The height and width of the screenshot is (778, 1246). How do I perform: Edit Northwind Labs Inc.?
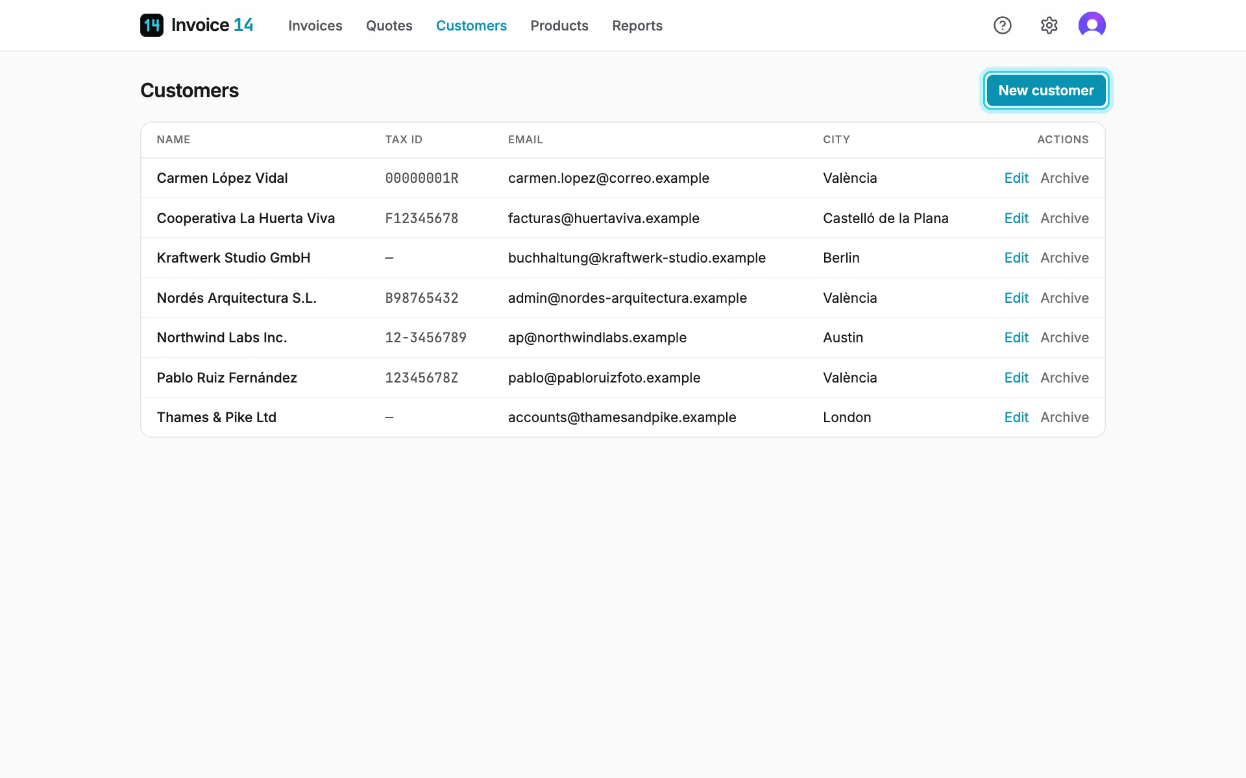click(1016, 338)
